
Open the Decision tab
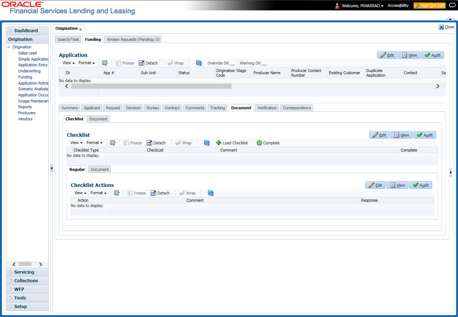(133, 108)
